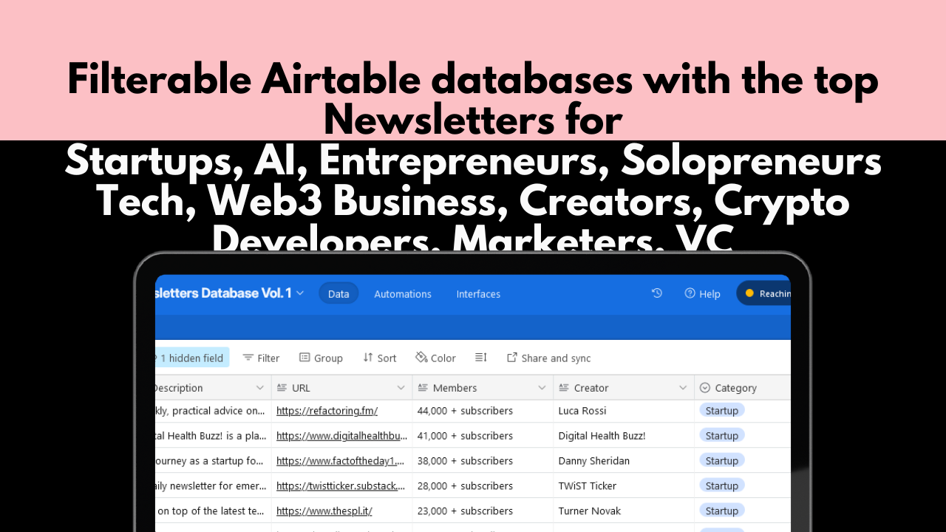The width and height of the screenshot is (946, 532).
Task: Click the Members column field type icon
Action: coord(423,388)
